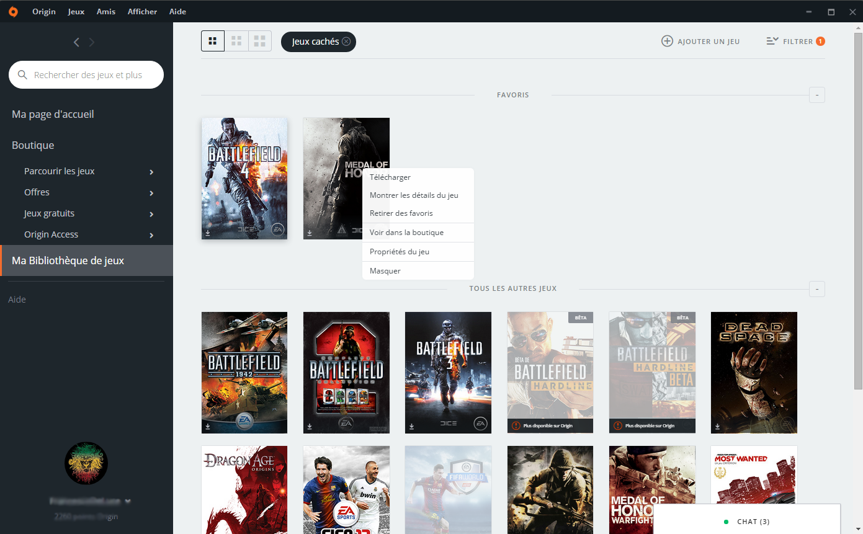The image size is (863, 534).
Task: Click the Battlefield 4 download icon
Action: [207, 234]
